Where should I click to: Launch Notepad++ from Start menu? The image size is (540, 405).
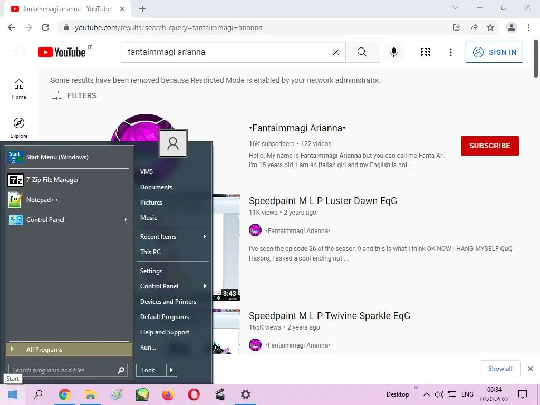click(x=68, y=200)
